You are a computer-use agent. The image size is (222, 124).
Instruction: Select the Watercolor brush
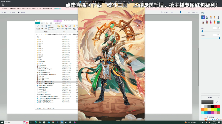[x=215, y=17]
